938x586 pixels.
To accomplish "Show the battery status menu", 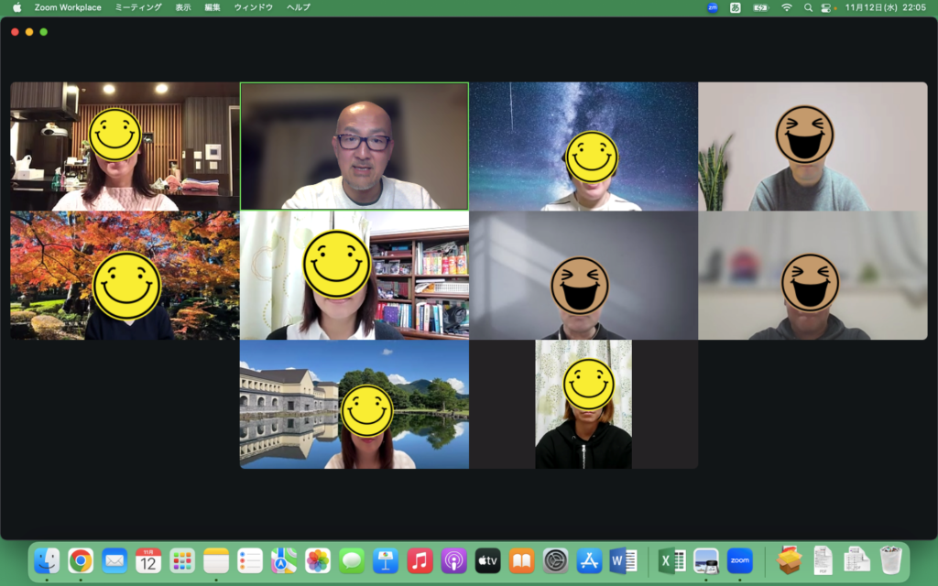I will point(760,7).
